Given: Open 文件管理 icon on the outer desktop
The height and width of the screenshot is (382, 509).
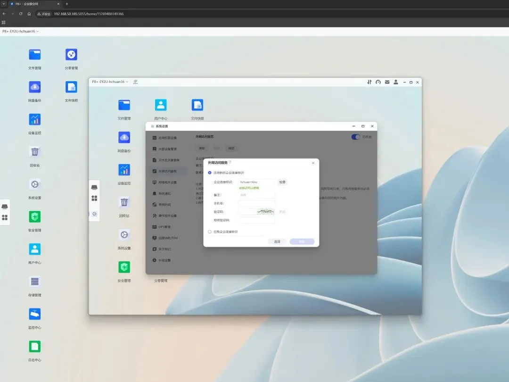Looking at the screenshot, I should pyautogui.click(x=35, y=55).
